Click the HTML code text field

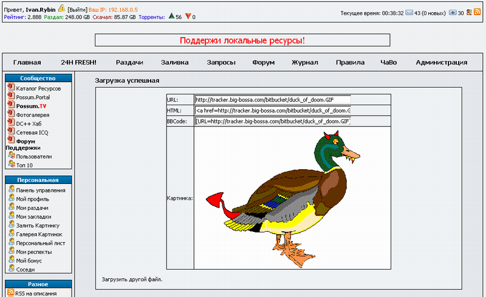273,111
